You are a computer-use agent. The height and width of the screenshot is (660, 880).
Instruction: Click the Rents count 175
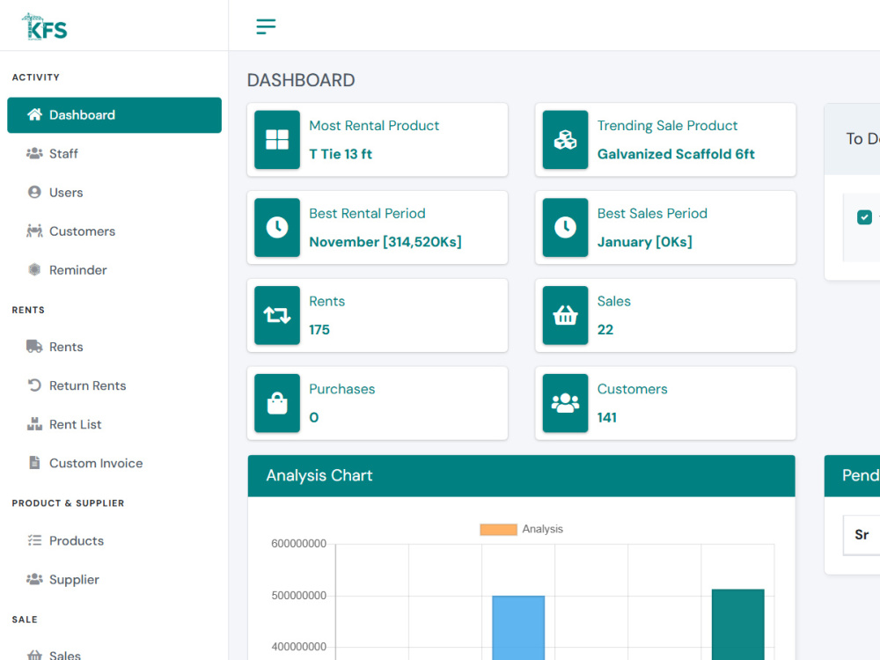319,329
